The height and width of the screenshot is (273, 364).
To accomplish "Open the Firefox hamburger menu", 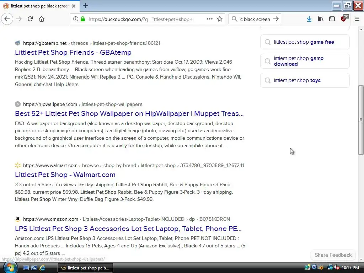I will pyautogui.click(x=357, y=19).
